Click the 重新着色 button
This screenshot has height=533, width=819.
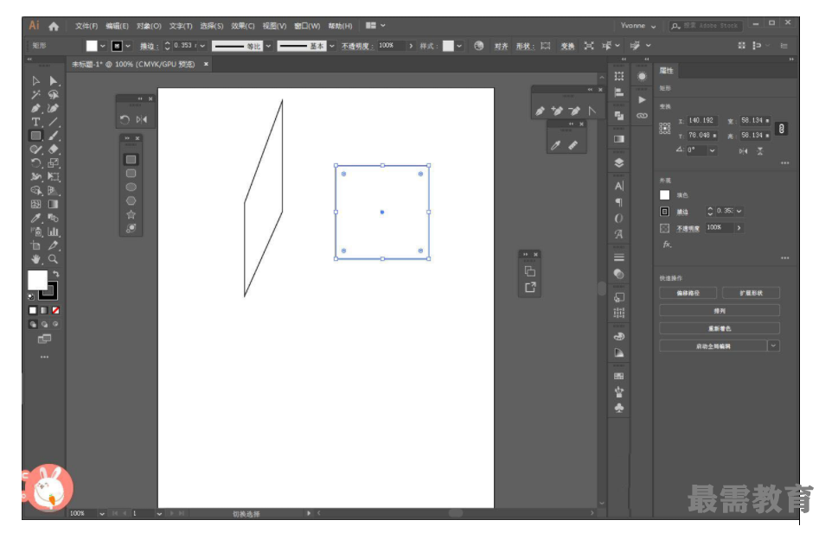coord(720,328)
